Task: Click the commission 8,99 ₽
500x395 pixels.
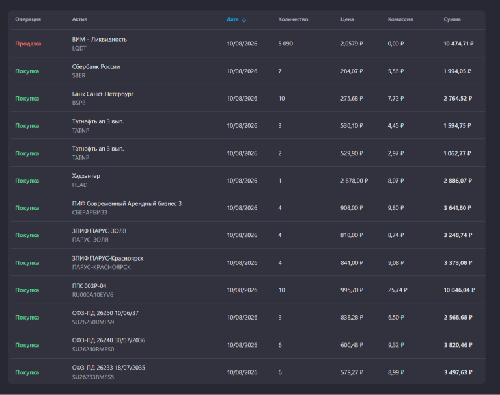Action: tap(396, 372)
